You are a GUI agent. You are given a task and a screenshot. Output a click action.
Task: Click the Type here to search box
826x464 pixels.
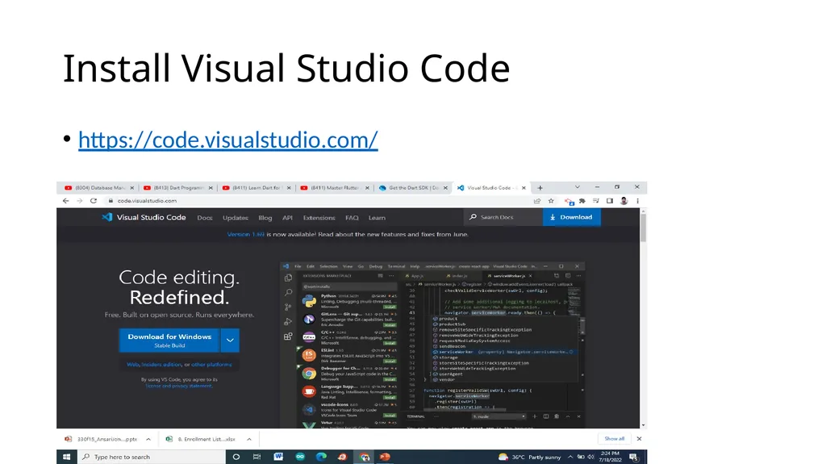pos(152,457)
